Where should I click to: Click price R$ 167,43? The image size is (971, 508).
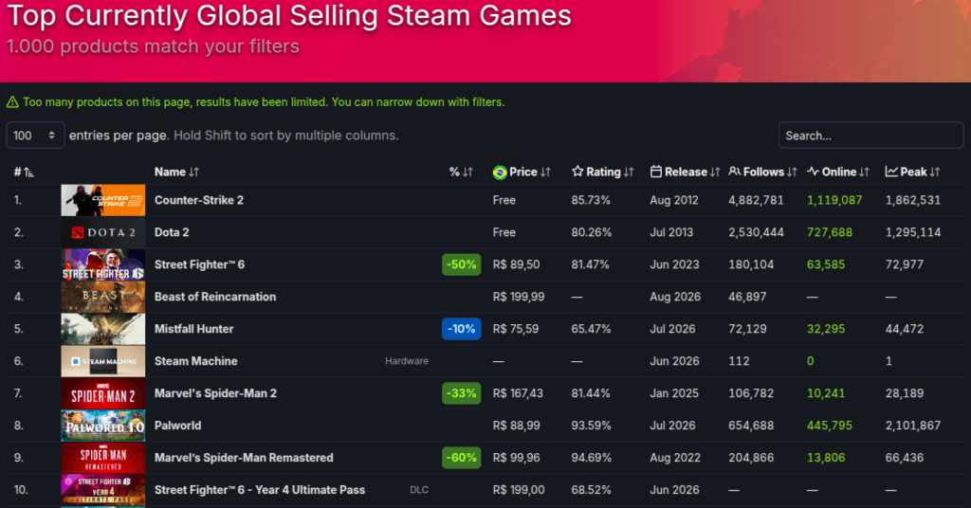518,393
